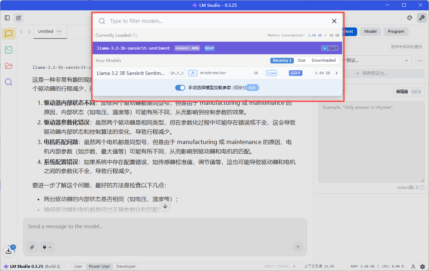Open the 编辑器 editor button
Screen dimensions: 429x271
(x=409, y=92)
